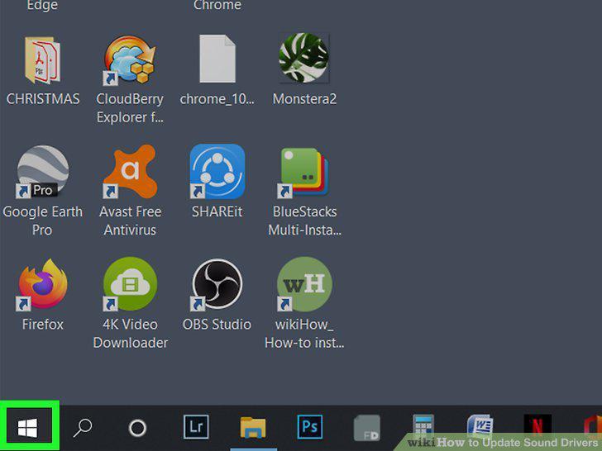602x451 pixels.
Task: Open the taskbar search magnifier
Action: click(83, 428)
